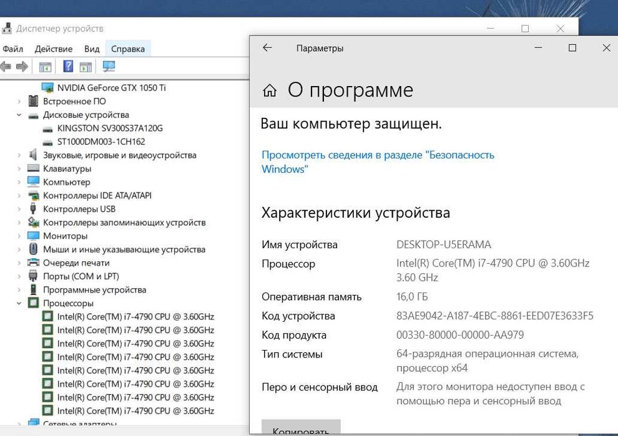618x436 pixels.
Task: Select the NVIDIA GeForce GTX 1050 Ti icon
Action: tap(47, 87)
